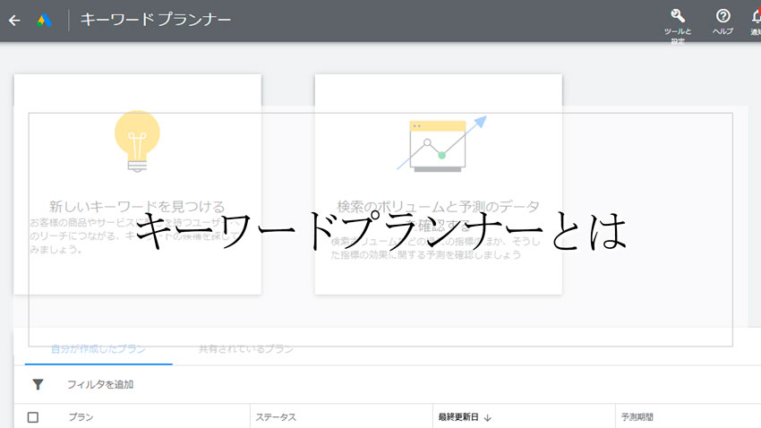Click フィルタを追加 field

coord(100,385)
